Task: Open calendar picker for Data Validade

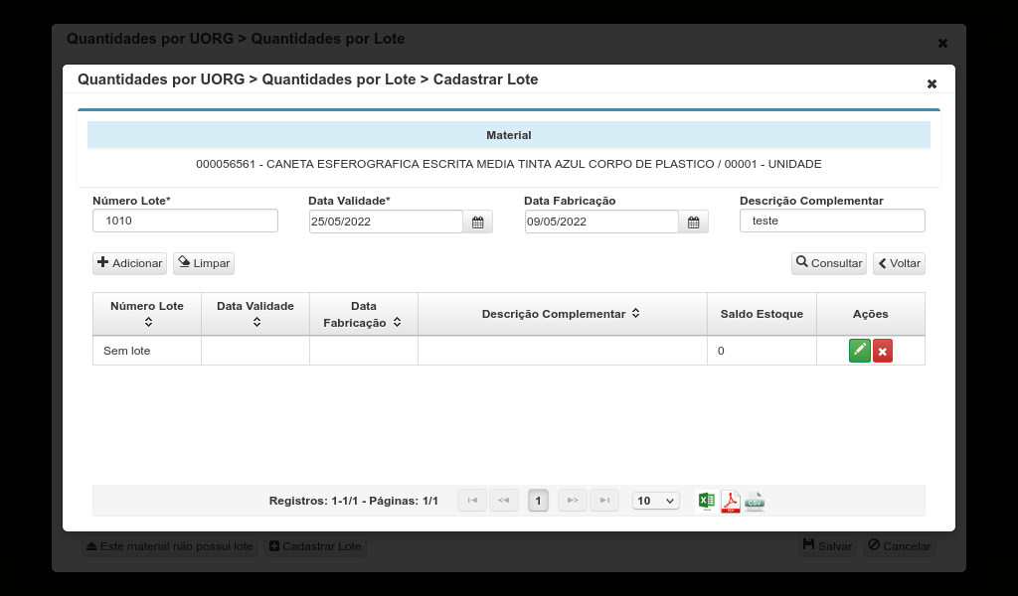Action: pos(478,222)
